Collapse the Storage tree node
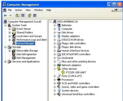The height and width of the screenshot is (101, 123). pyautogui.click(x=5, y=47)
